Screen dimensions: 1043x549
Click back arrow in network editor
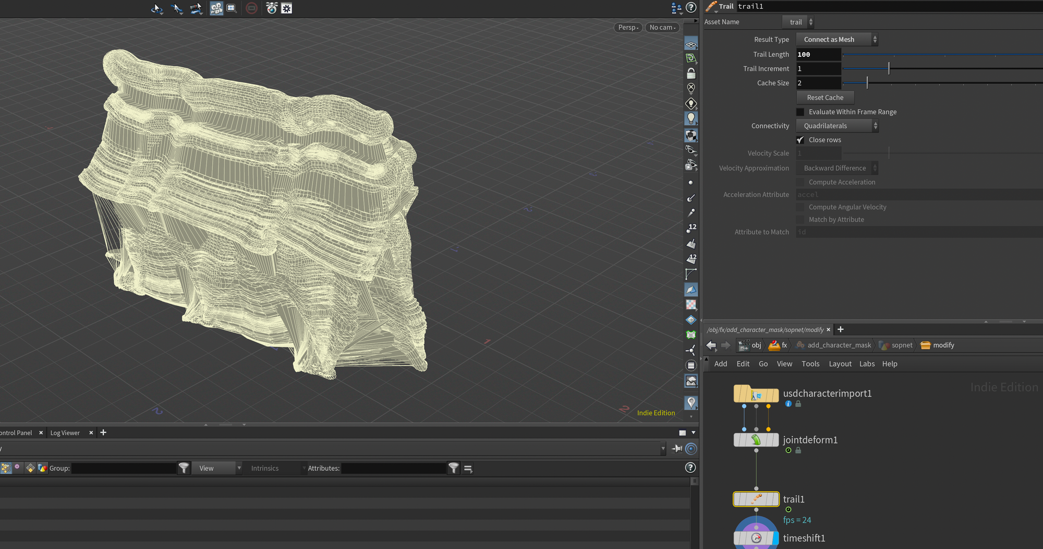[x=711, y=345]
